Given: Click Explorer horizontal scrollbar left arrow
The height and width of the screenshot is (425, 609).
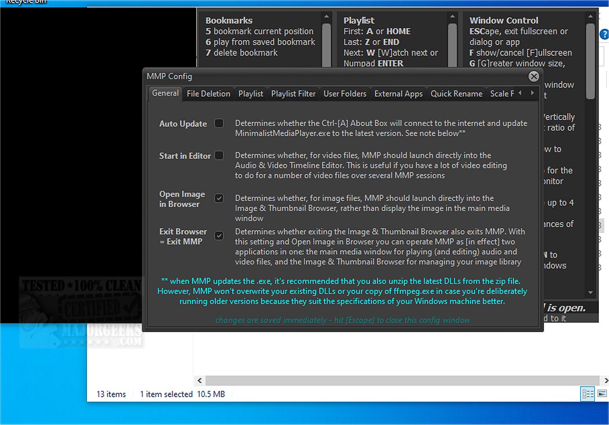Looking at the screenshot, I should [200, 381].
